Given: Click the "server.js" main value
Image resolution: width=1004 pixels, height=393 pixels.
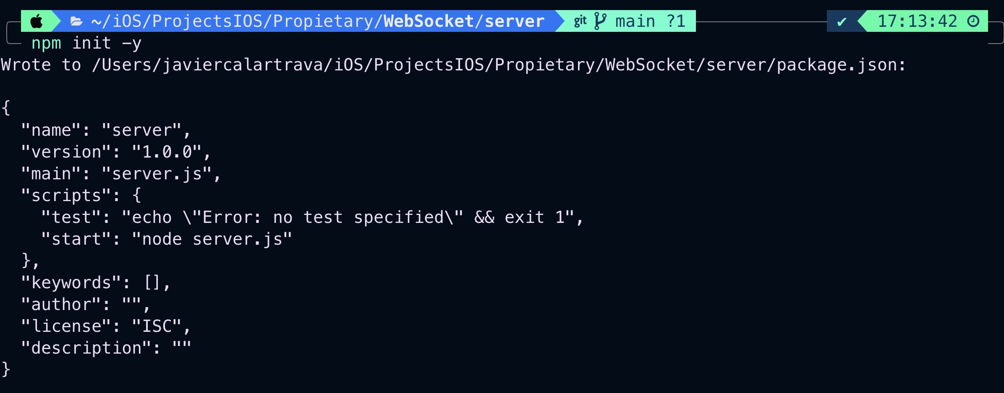Looking at the screenshot, I should [x=162, y=174].
